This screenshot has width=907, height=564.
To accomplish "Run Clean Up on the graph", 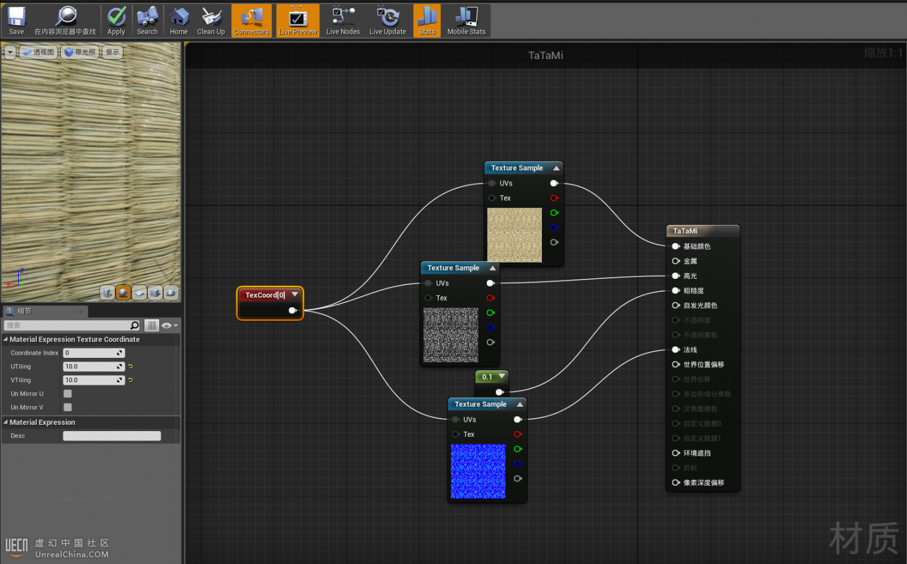I will point(211,21).
